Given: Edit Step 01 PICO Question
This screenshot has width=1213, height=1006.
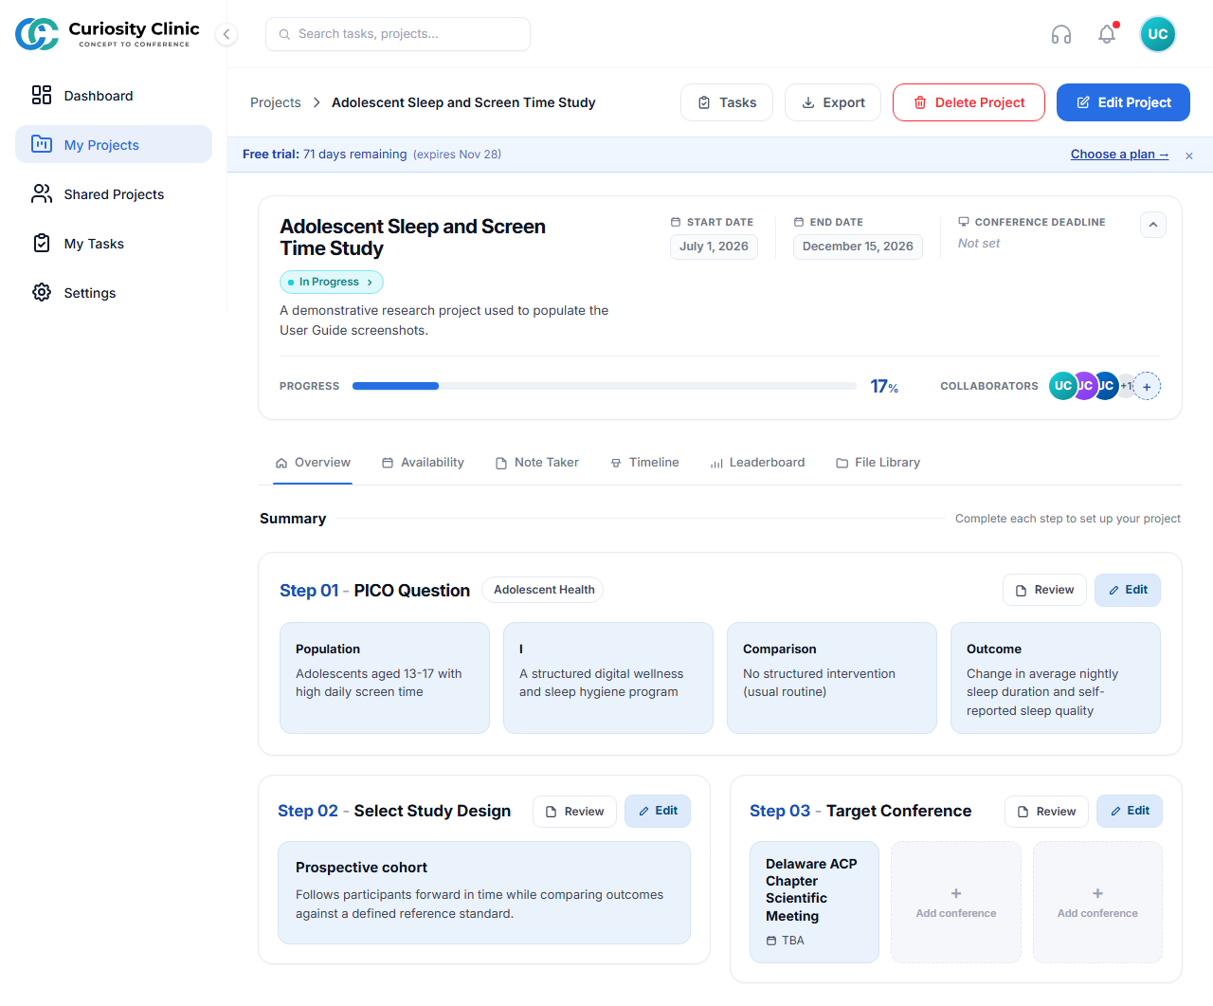Looking at the screenshot, I should click(x=1128, y=590).
